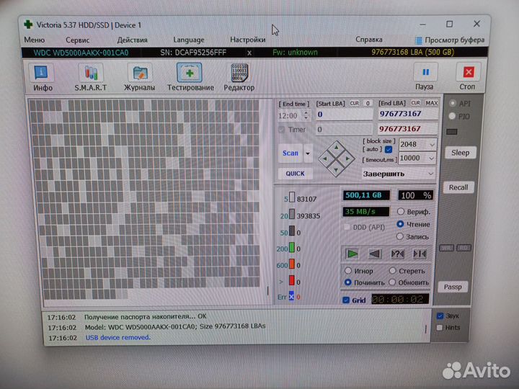Open the Просмотр буфера viewer
The height and width of the screenshot is (389, 519).
coord(450,40)
